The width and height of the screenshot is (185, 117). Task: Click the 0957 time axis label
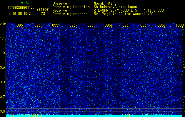[x=126, y=25]
